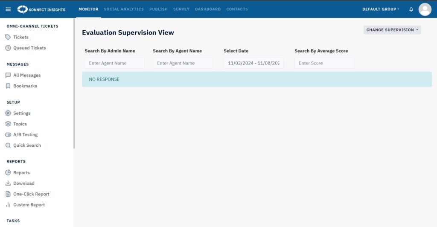Click the Topics layers icon

coord(8,124)
